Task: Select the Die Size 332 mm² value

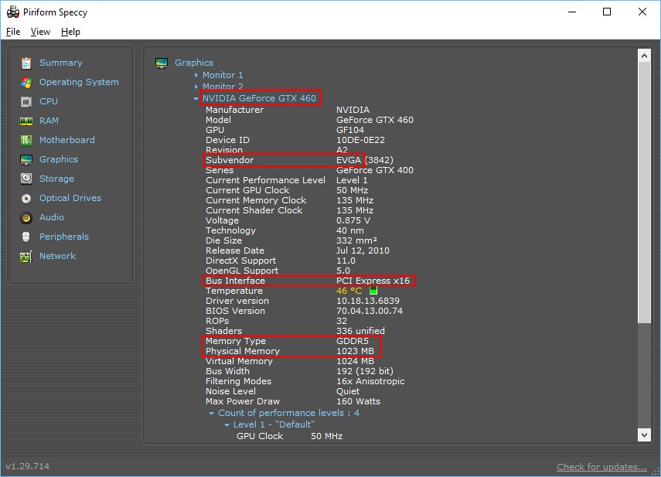Action: [x=356, y=240]
